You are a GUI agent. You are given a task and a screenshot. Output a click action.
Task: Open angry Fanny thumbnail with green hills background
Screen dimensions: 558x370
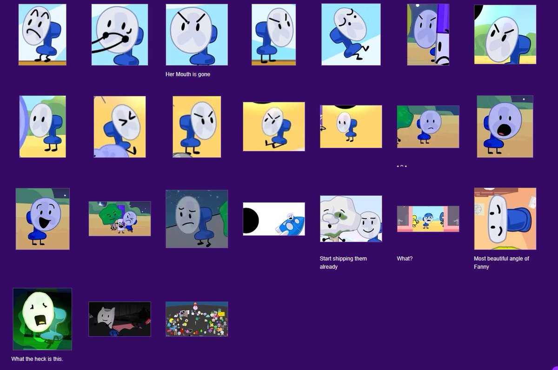click(505, 35)
